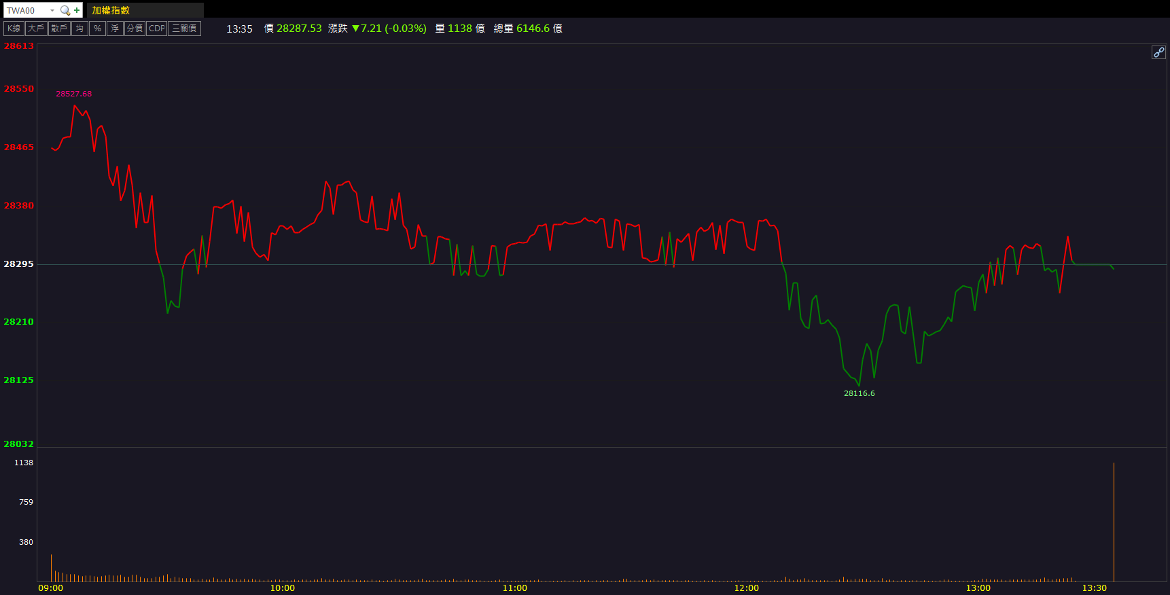
Task: Open the 分價 price distribution view
Action: [135, 29]
